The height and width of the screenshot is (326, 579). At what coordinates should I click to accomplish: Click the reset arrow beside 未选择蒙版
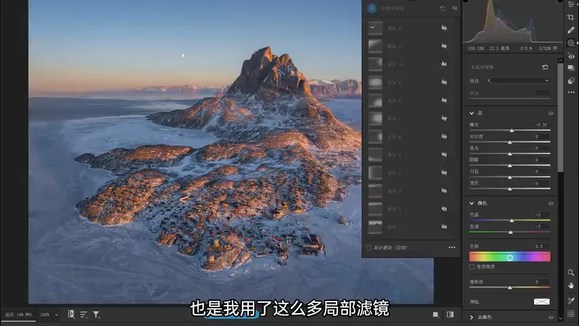pyautogui.click(x=545, y=67)
